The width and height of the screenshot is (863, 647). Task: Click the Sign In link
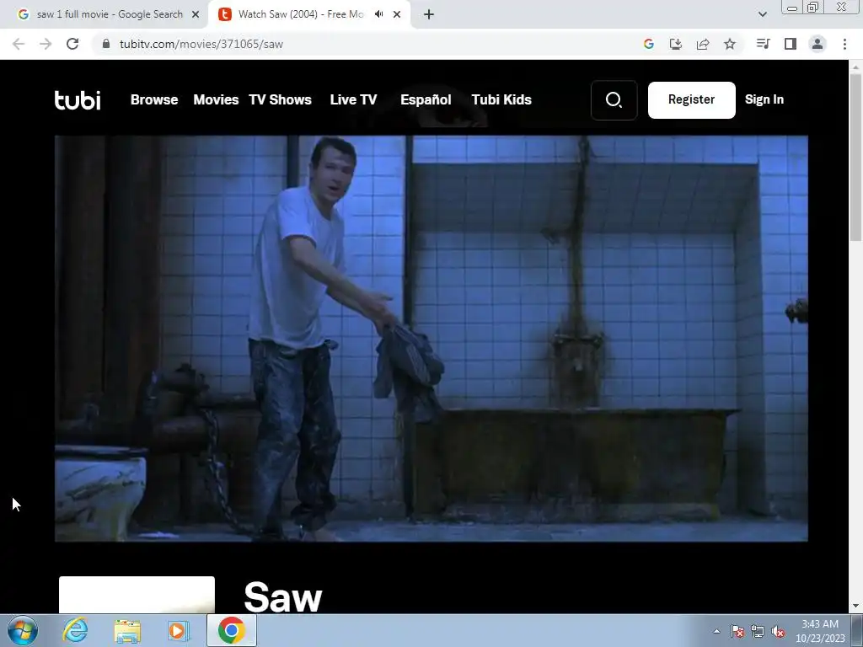tap(764, 99)
